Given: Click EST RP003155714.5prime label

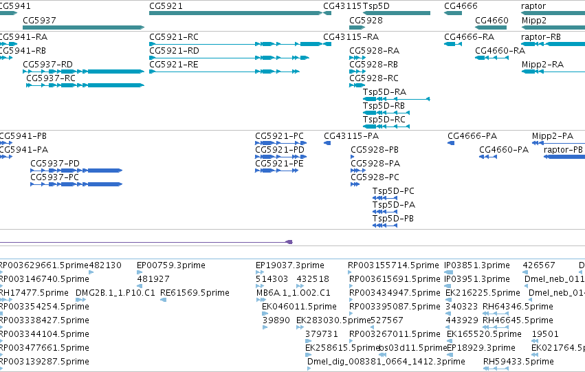Looking at the screenshot, I should 394,265.
